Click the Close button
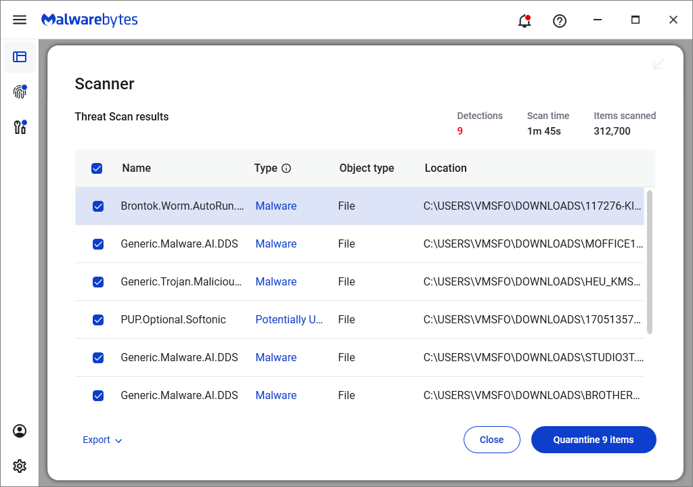 [x=491, y=440]
